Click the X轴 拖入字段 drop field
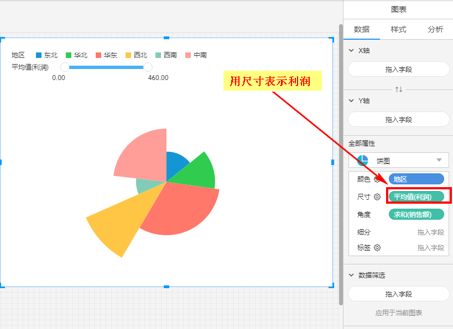The image size is (453, 329). click(398, 70)
